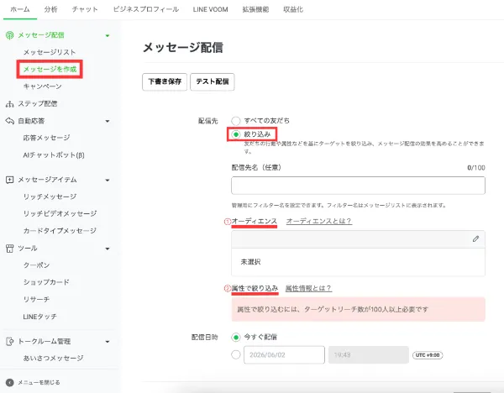
Task: Click the 属性で絞り込み section label
Action: click(255, 289)
